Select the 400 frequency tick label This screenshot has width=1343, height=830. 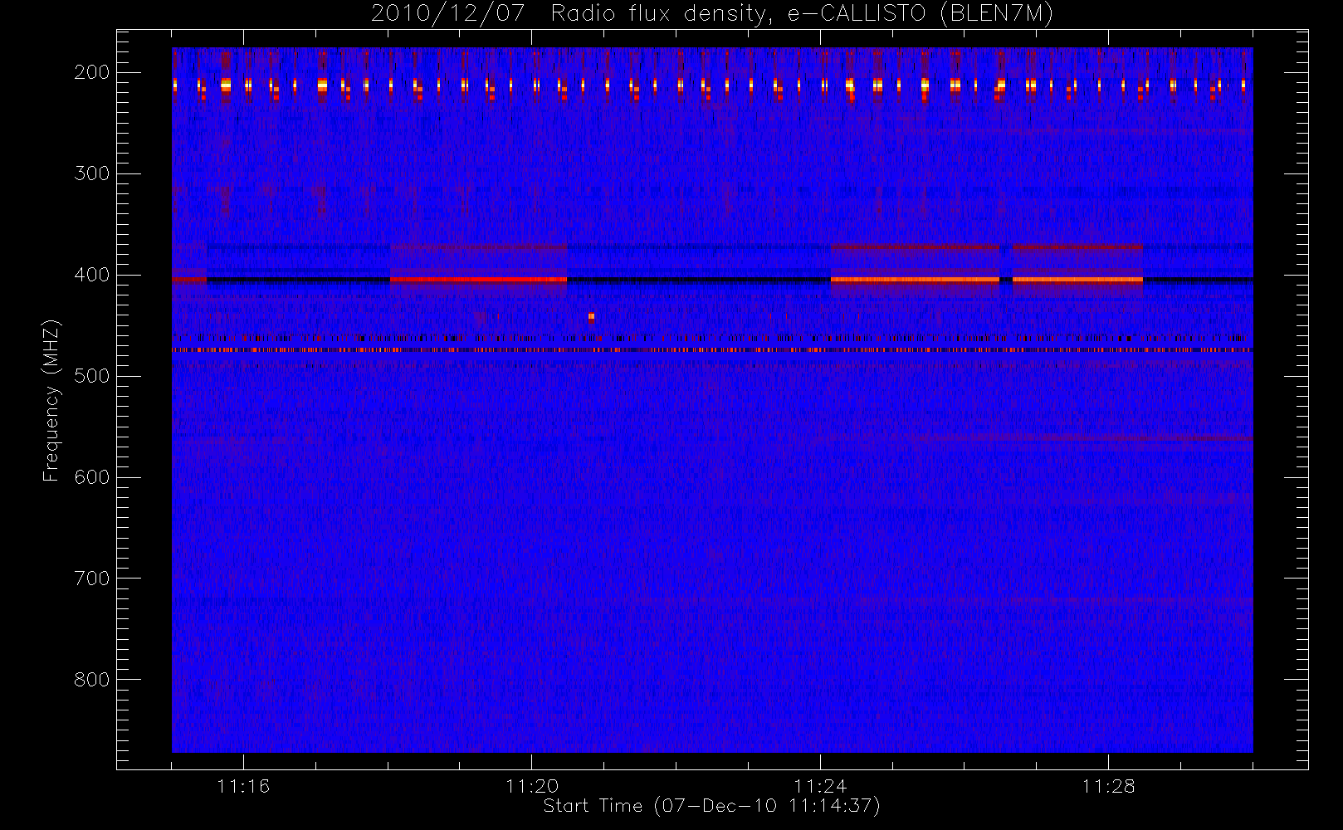pyautogui.click(x=92, y=275)
